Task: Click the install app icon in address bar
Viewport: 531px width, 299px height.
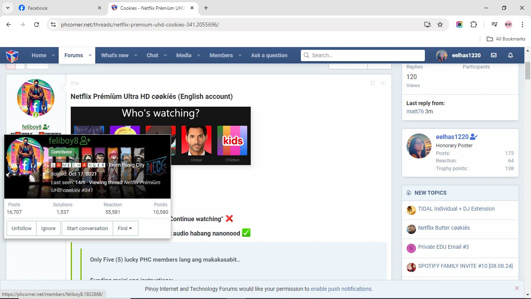Action: click(x=428, y=25)
